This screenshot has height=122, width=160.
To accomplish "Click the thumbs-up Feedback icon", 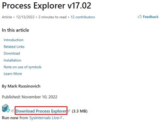I will (140, 16).
